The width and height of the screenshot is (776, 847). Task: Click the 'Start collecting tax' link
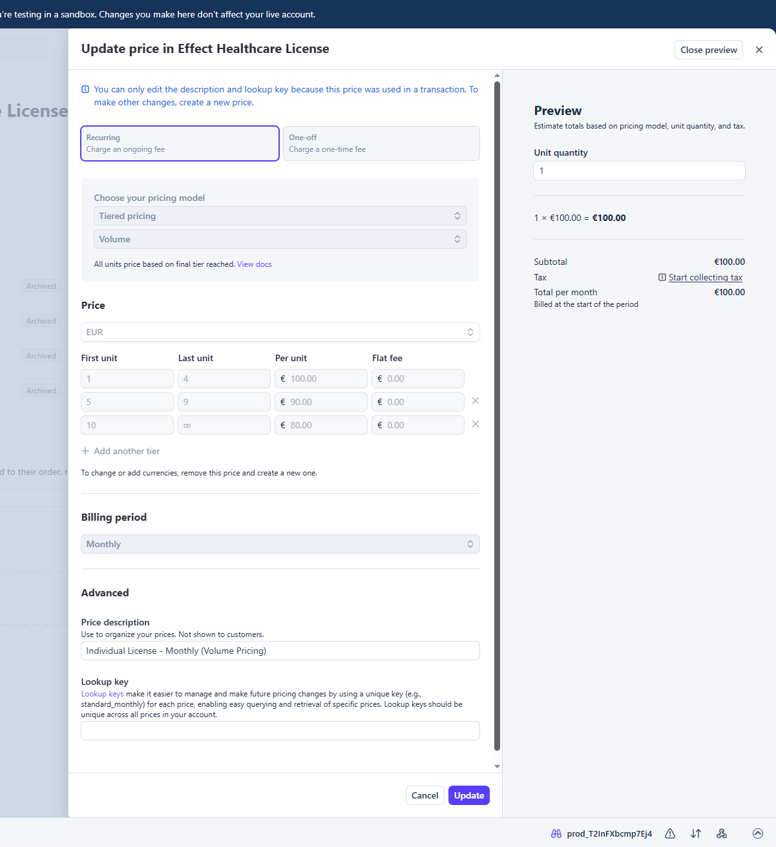pos(705,277)
